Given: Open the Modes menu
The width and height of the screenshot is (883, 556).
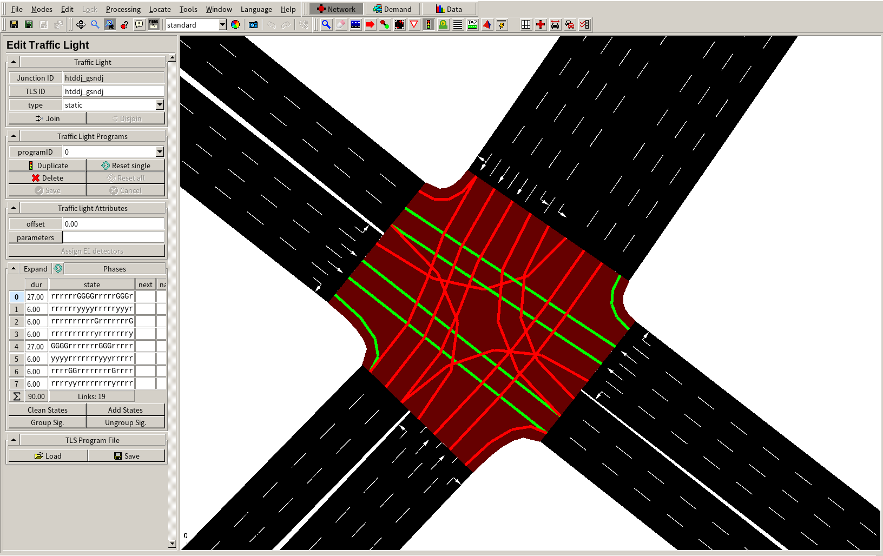Looking at the screenshot, I should pyautogui.click(x=42, y=9).
